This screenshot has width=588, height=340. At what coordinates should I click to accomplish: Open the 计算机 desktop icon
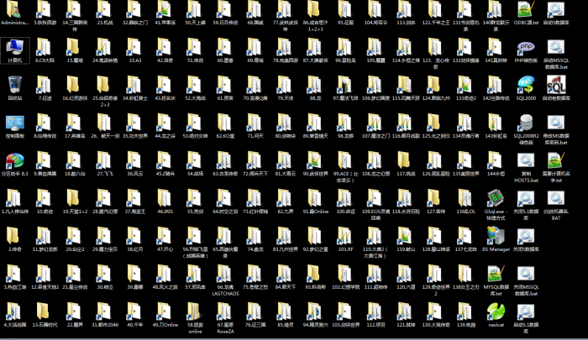click(x=16, y=47)
